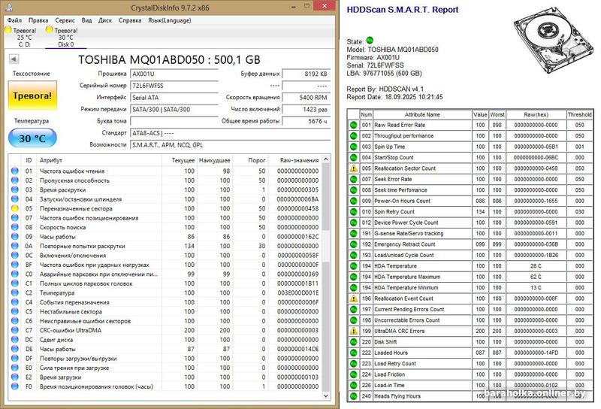Click the Serial ATA interface field
This screenshot has width=601, height=409.
click(x=174, y=98)
